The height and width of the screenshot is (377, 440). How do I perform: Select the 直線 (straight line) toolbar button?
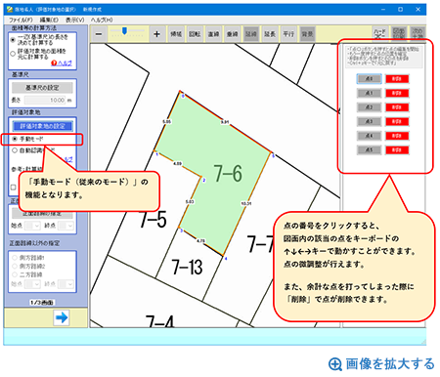(x=213, y=34)
